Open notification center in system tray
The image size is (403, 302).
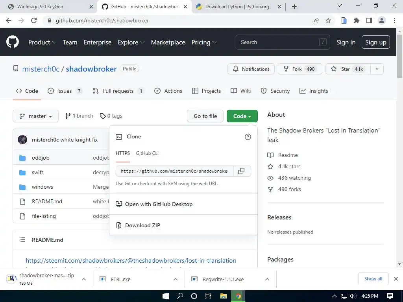(x=390, y=296)
